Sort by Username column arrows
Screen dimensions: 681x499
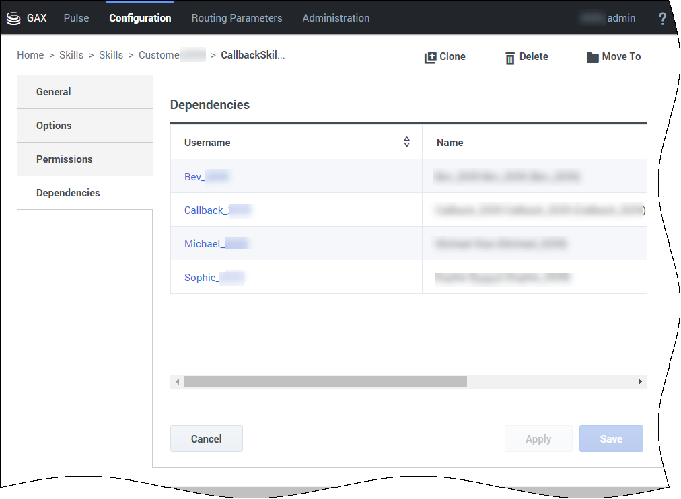(406, 142)
